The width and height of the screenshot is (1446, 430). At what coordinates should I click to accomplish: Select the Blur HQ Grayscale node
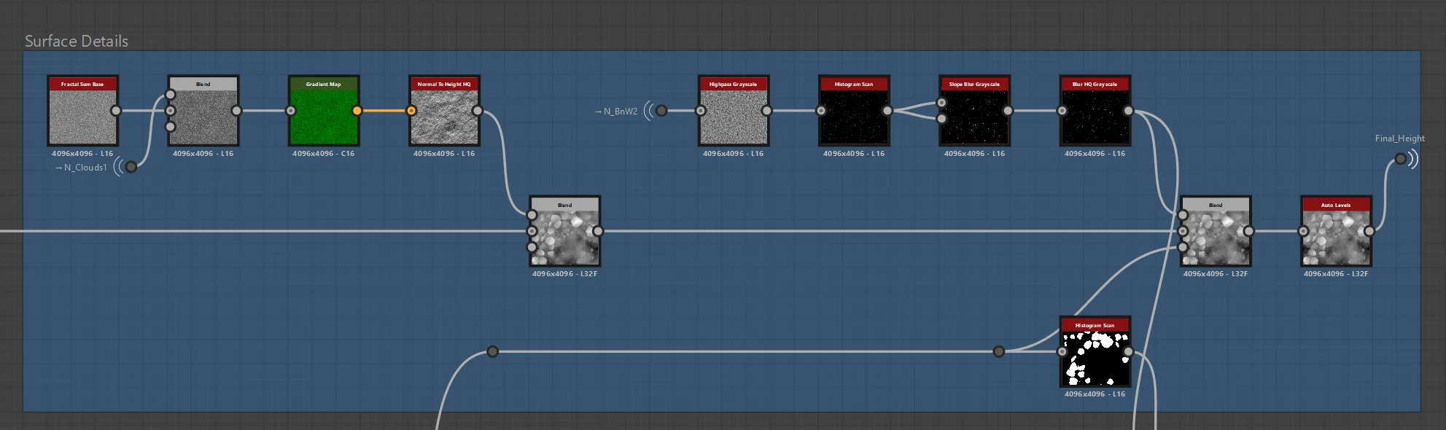(1095, 111)
